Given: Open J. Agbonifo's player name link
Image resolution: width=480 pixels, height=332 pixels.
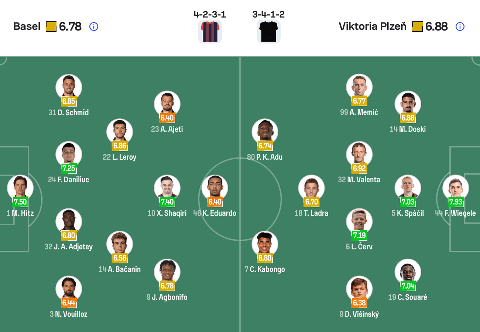Looking at the screenshot, I should 167,297.
